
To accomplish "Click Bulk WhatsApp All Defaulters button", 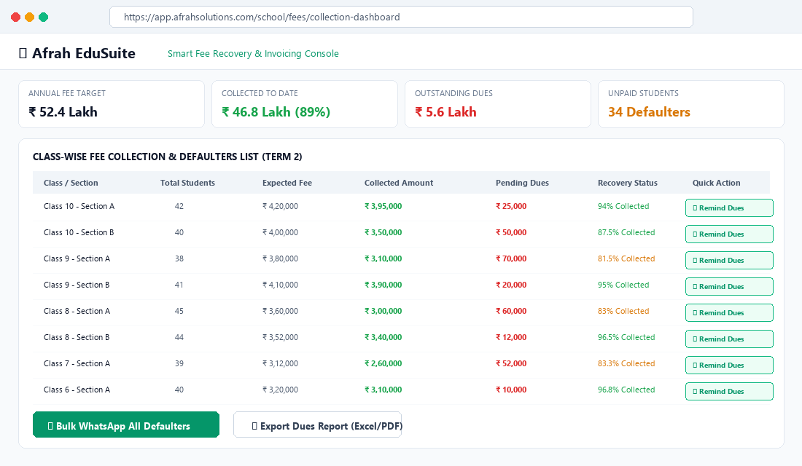I will (x=126, y=424).
